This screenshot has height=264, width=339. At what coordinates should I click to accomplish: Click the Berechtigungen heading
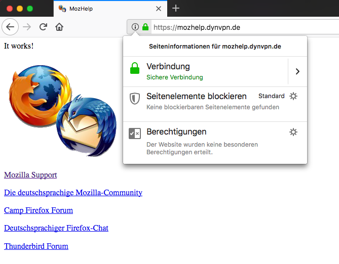point(176,131)
